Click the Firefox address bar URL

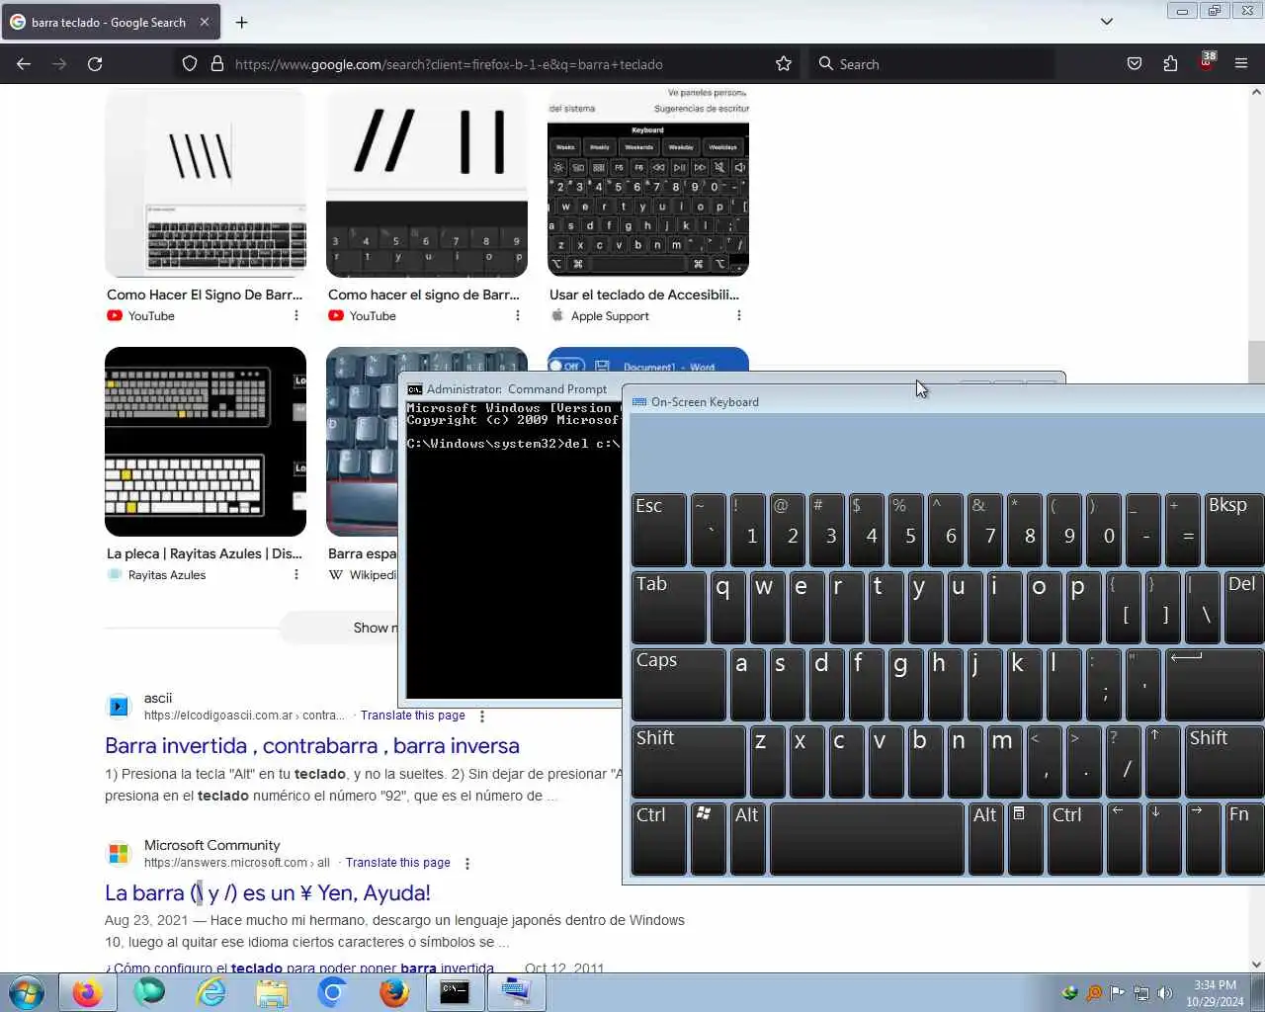tap(449, 64)
